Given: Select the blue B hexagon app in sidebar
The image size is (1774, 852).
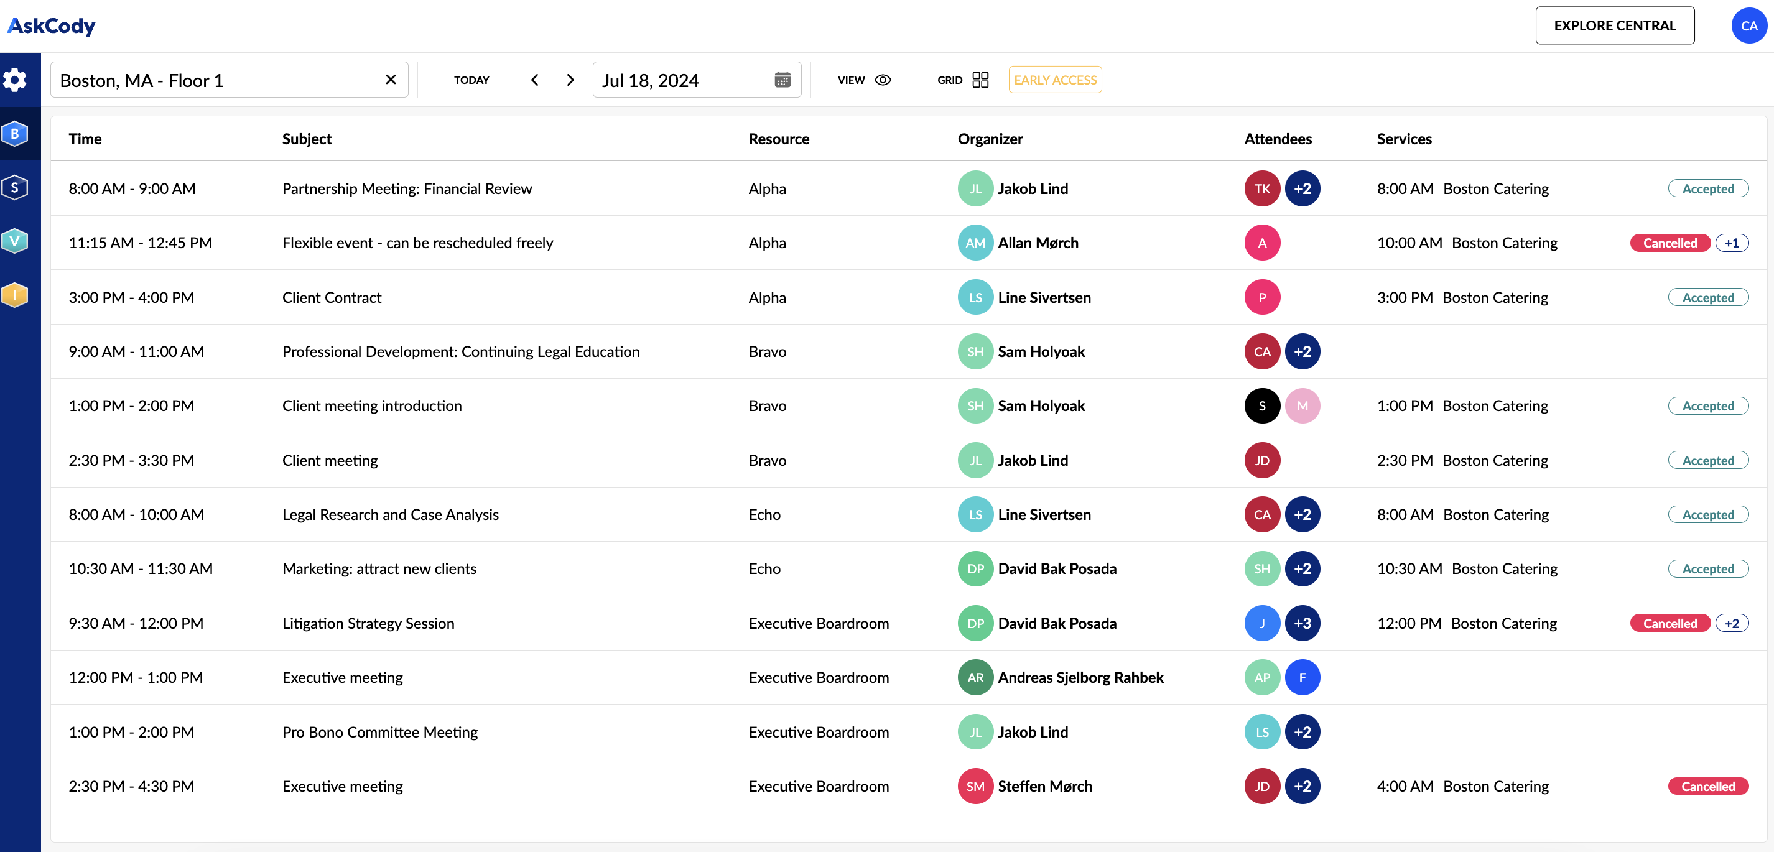Looking at the screenshot, I should pos(15,134).
